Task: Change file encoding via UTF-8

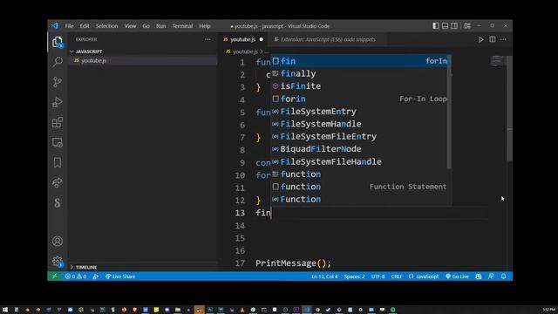Action: point(378,276)
